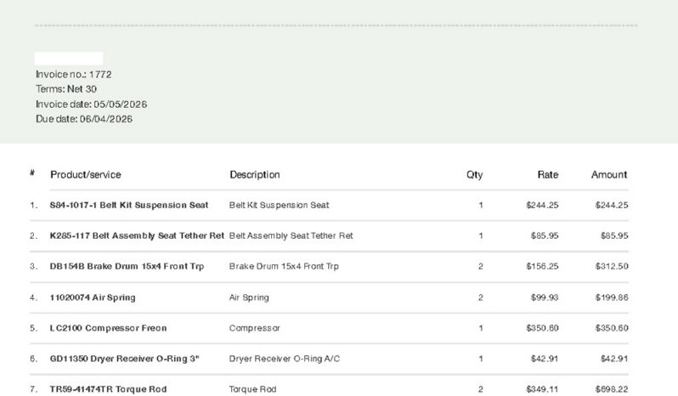Click the Rate column header
The height and width of the screenshot is (396, 678).
coord(548,175)
